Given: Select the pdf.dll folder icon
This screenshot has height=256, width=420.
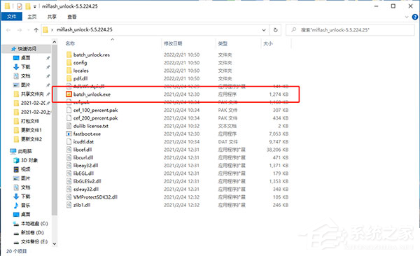Looking at the screenshot, I should (x=69, y=78).
